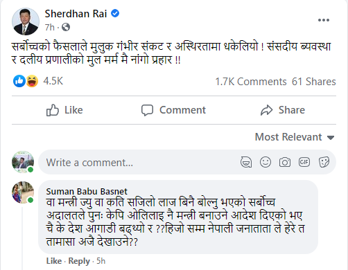348x270 pixels.
Task: Open Sherdhan Rai's profile picture
Action: 26,21
